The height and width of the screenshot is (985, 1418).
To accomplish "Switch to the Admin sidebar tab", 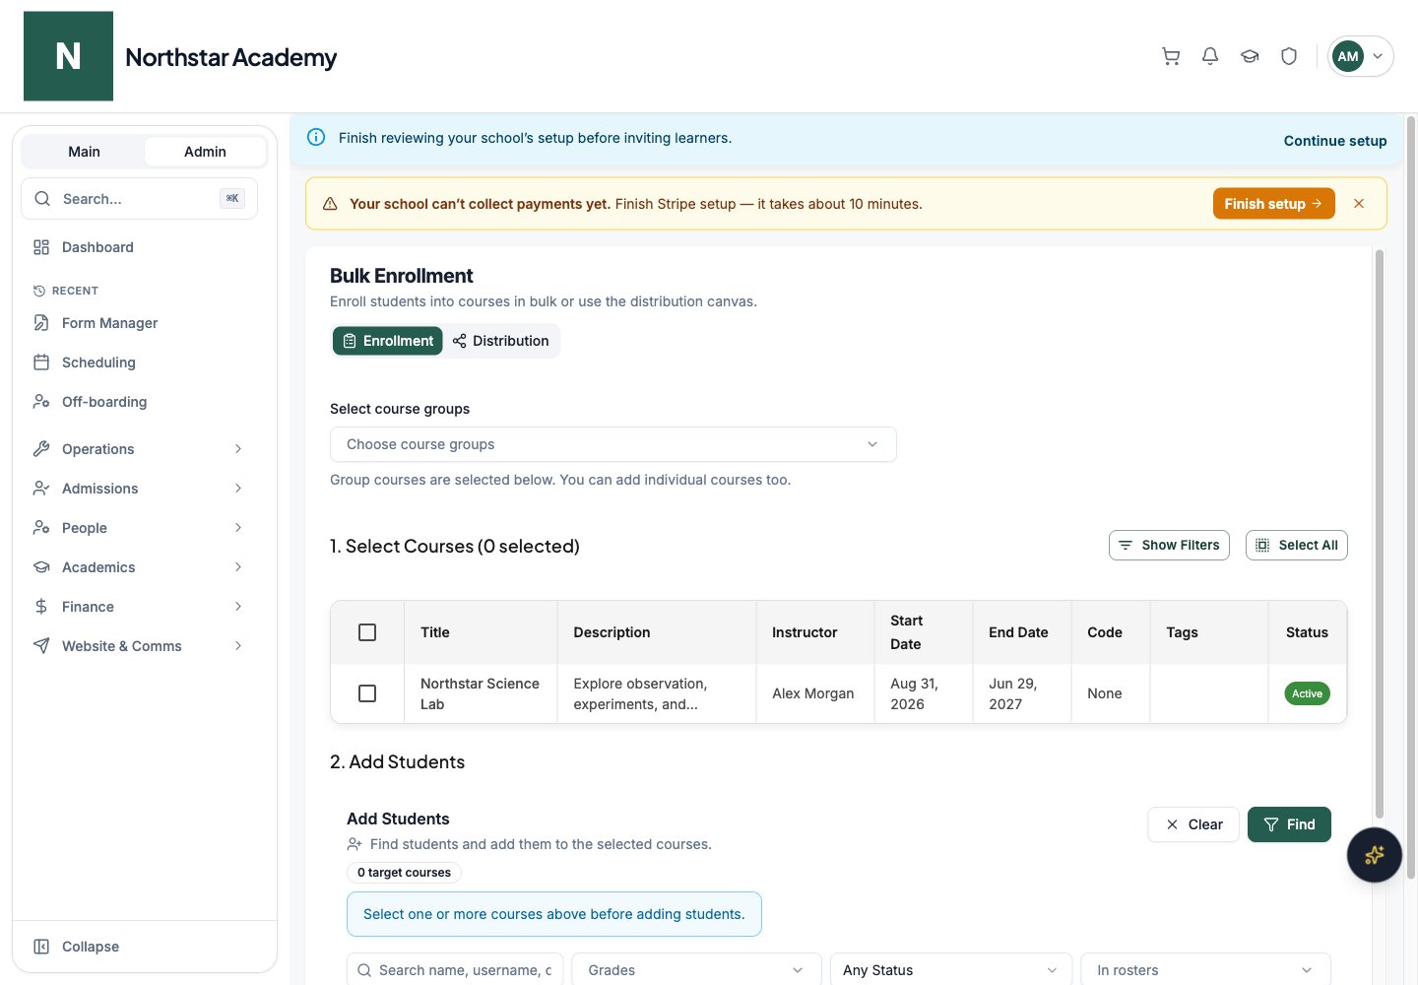I will 205,152.
